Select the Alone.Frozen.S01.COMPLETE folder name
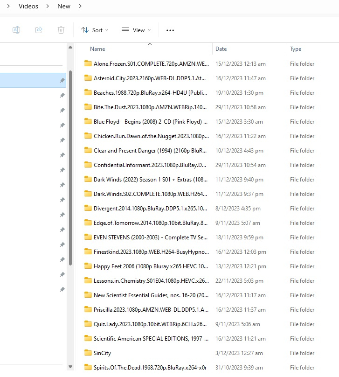 (x=152, y=64)
